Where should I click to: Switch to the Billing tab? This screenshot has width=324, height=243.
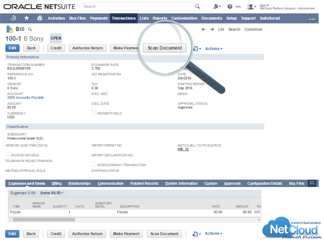point(57,184)
